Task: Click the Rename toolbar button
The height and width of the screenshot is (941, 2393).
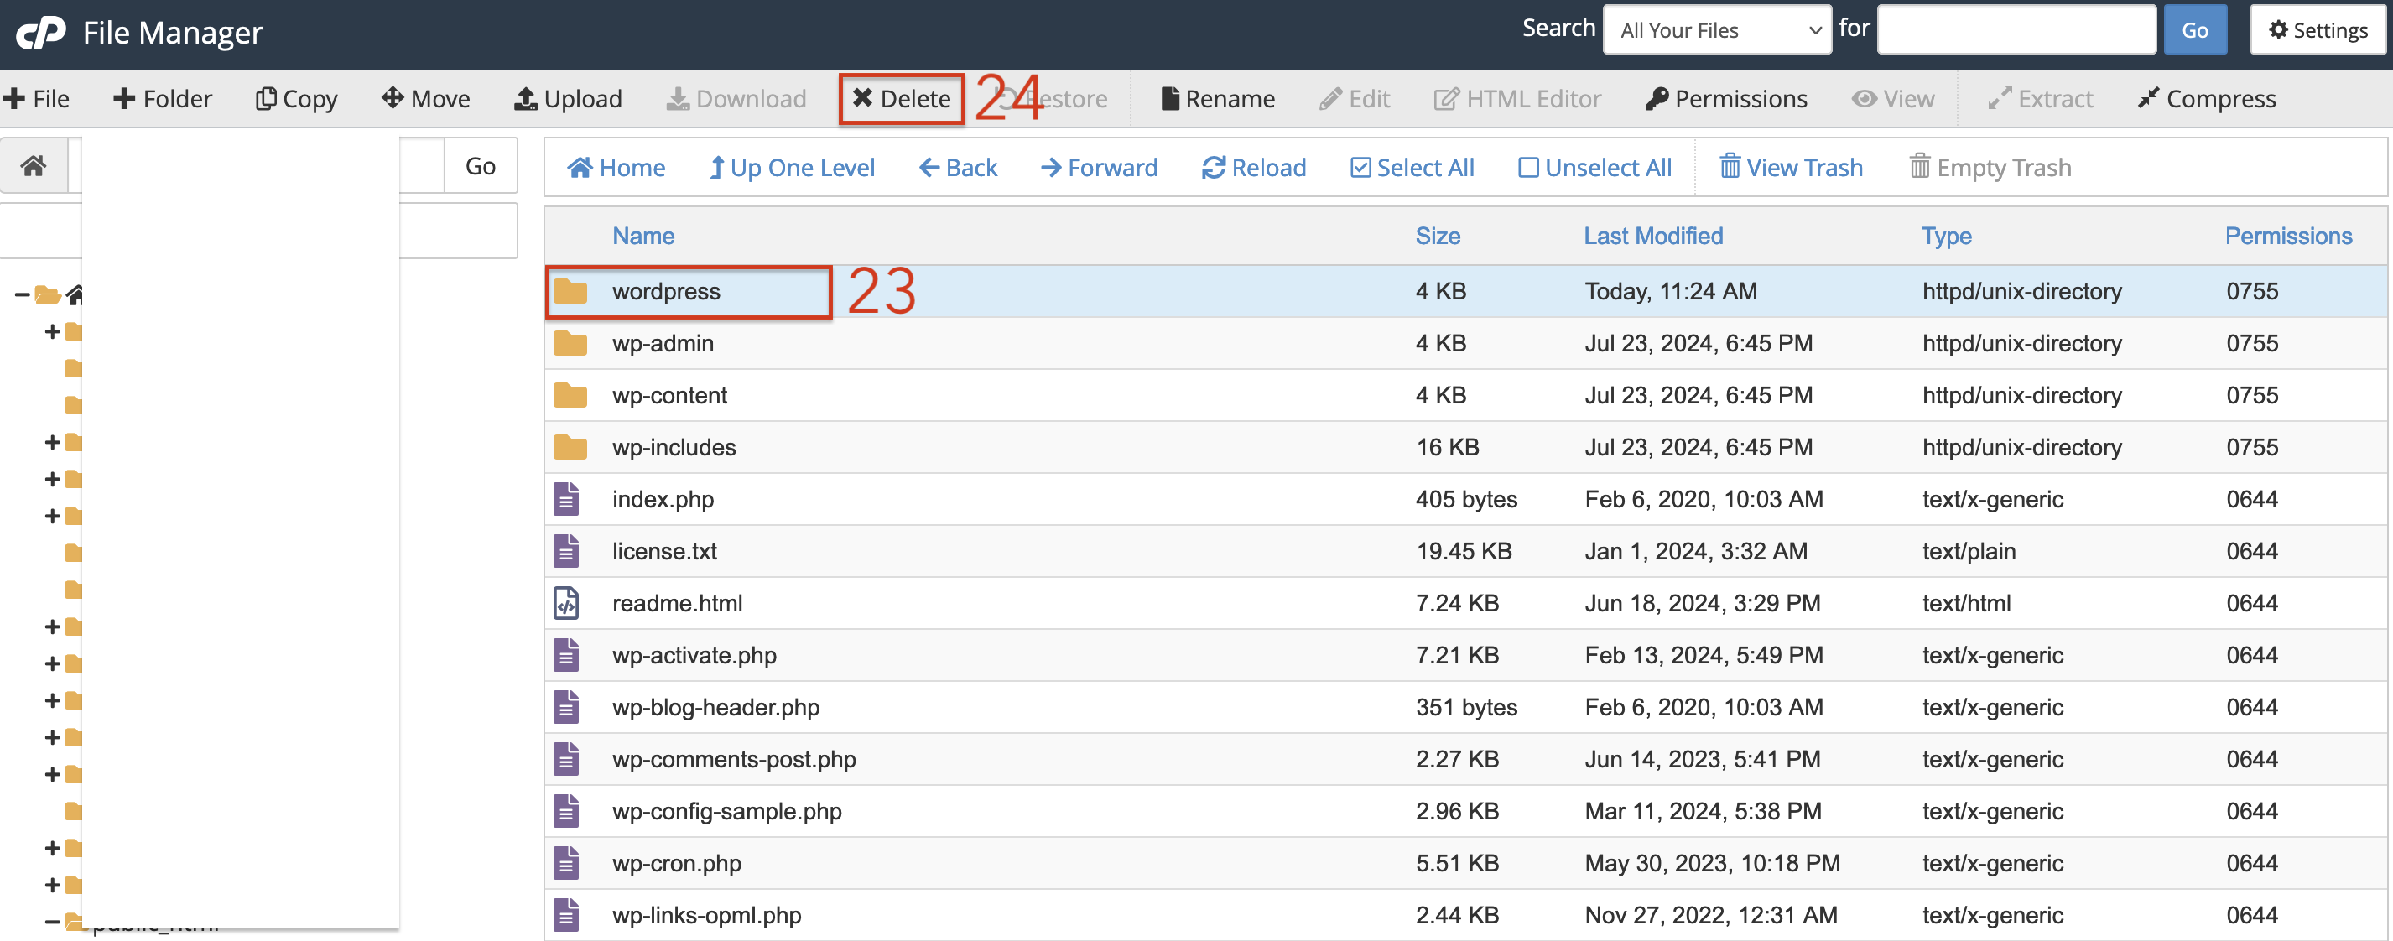Action: pyautogui.click(x=1218, y=98)
